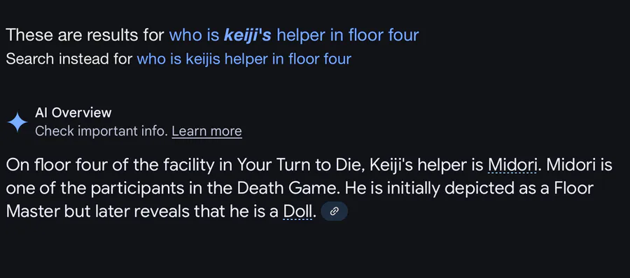Click the underlined Midori term

tap(512, 165)
